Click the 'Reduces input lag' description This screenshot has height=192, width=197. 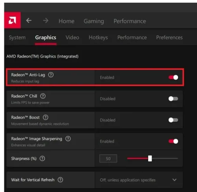tap(25, 81)
